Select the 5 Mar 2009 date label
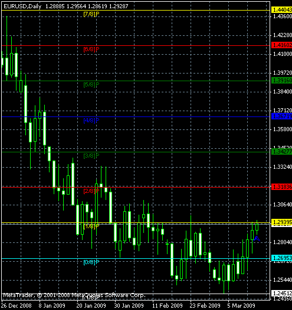The height and width of the screenshot is (310, 292). coord(241,306)
